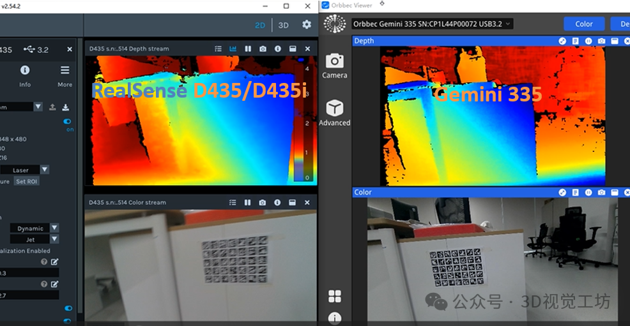Pause the D435 Depth stream
Image resolution: width=630 pixels, height=326 pixels.
tap(248, 48)
